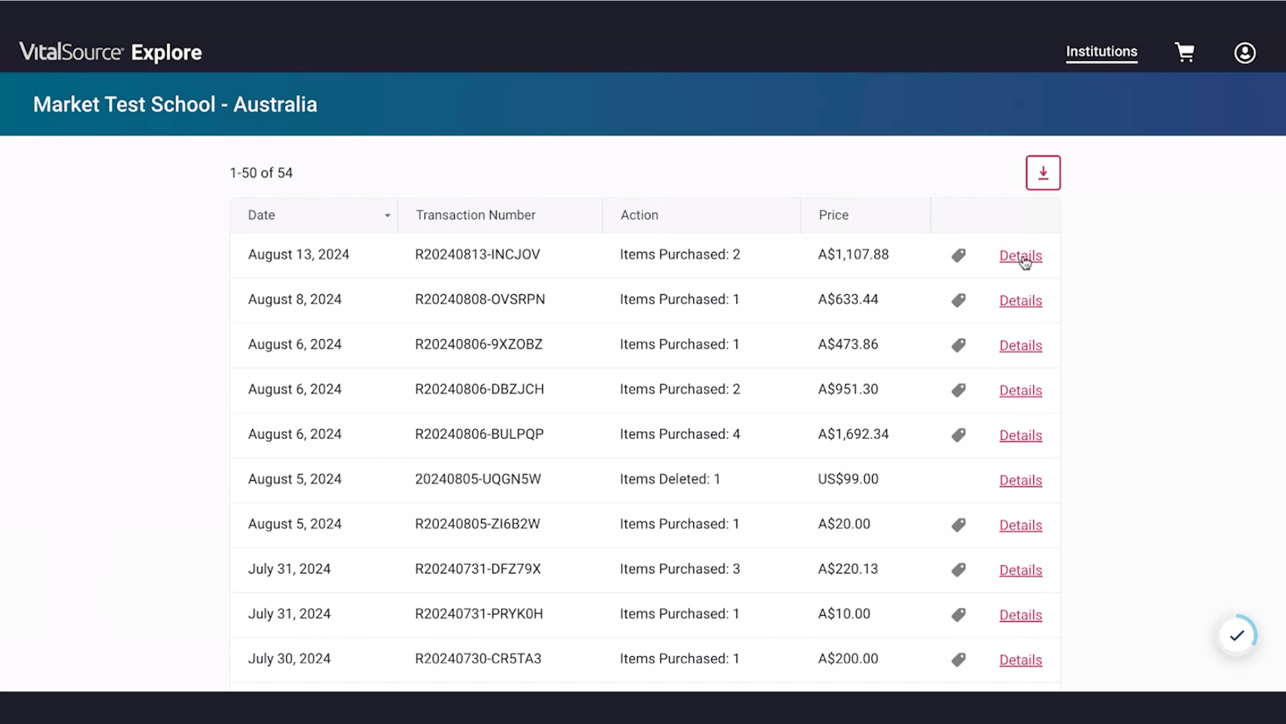Image resolution: width=1286 pixels, height=724 pixels.
Task: View Details for the August 13, 2024 transaction
Action: (x=1020, y=256)
